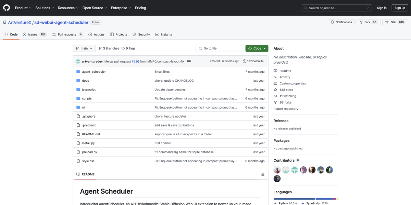This screenshot has width=411, height=205.
Task: Open the green Code dropdown
Action: point(257,48)
